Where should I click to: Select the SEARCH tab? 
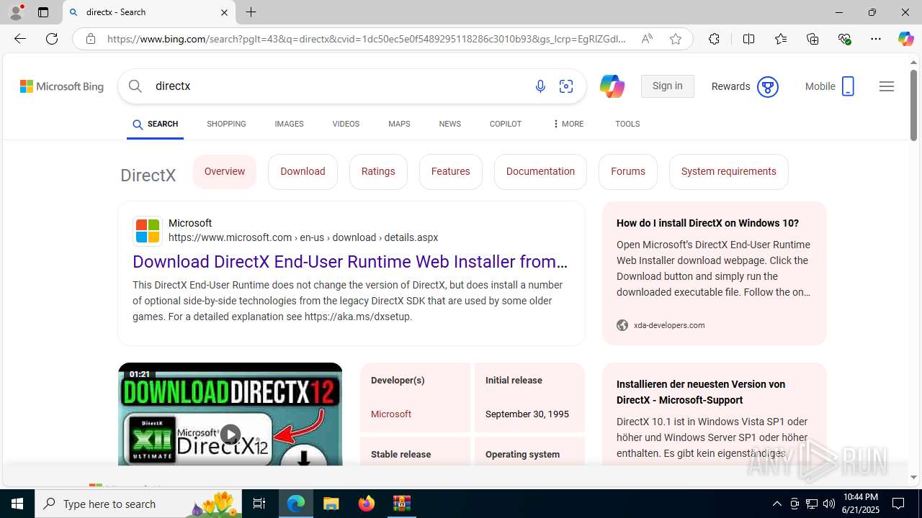point(155,124)
